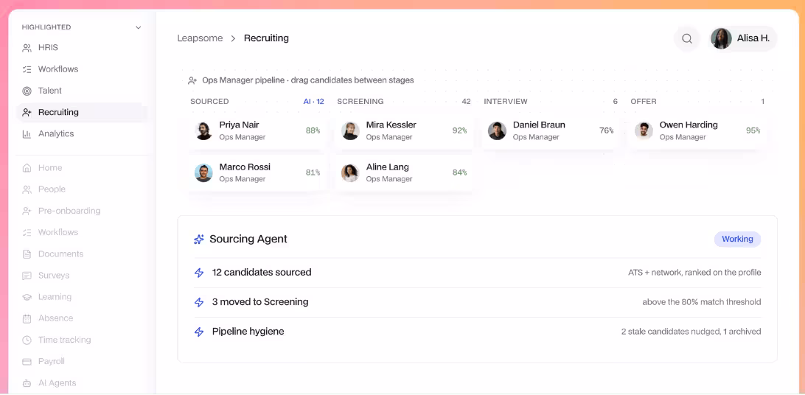Select Recruiting in the sidebar
Viewport: 805px width, 395px height.
coord(82,112)
